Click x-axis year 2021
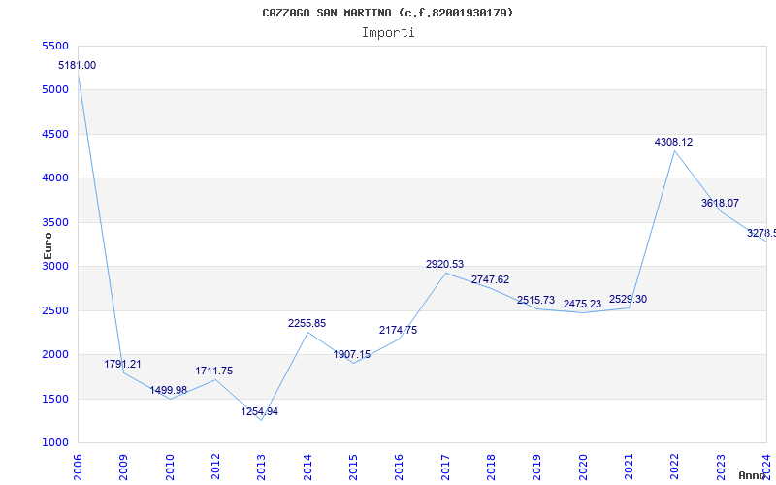Viewport: 776px width, 485px height. point(629,468)
